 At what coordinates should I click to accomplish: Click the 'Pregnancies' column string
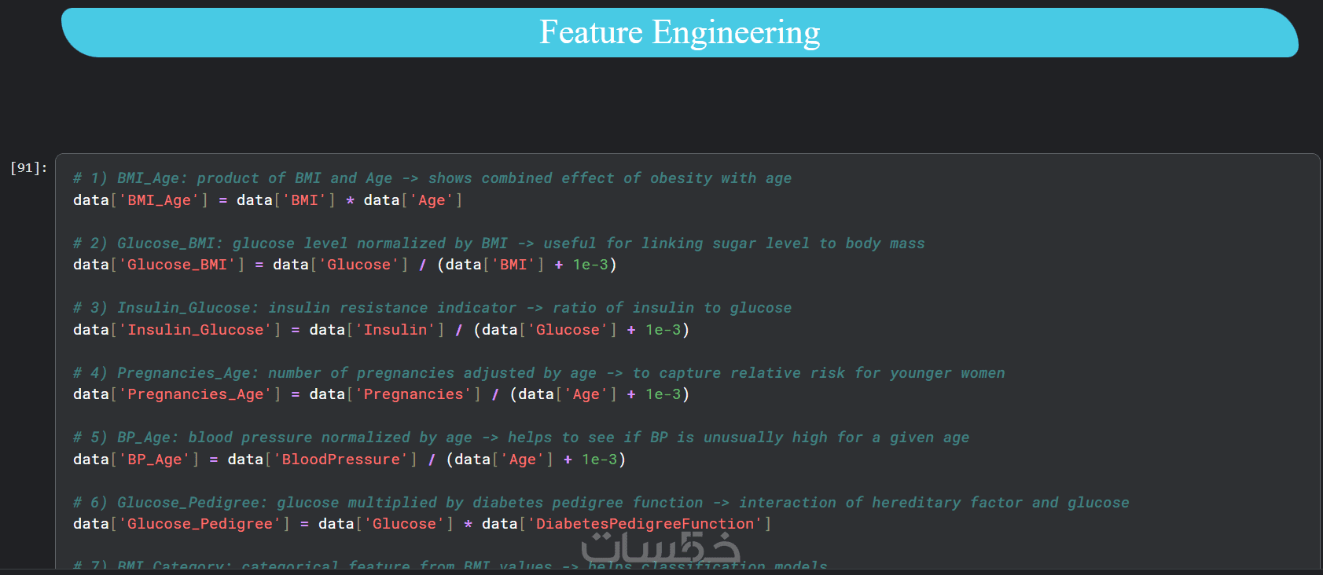(413, 394)
